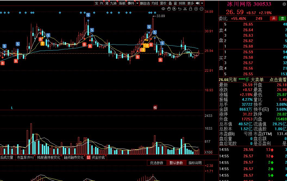
Task: Select the 市盈率(ttm) indicator tab
Action: coord(25,157)
